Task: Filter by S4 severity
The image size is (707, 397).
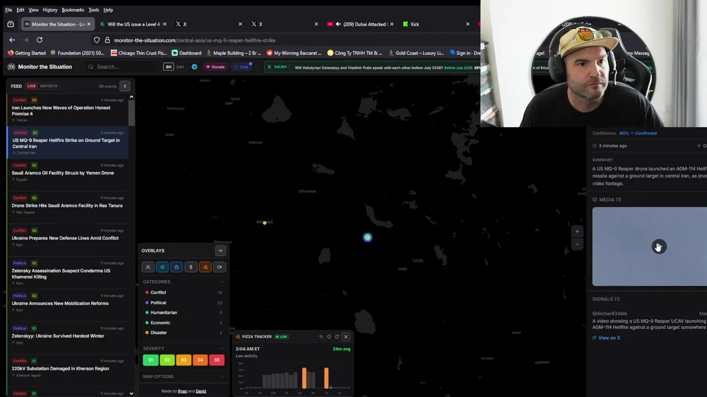Action: tap(200, 360)
